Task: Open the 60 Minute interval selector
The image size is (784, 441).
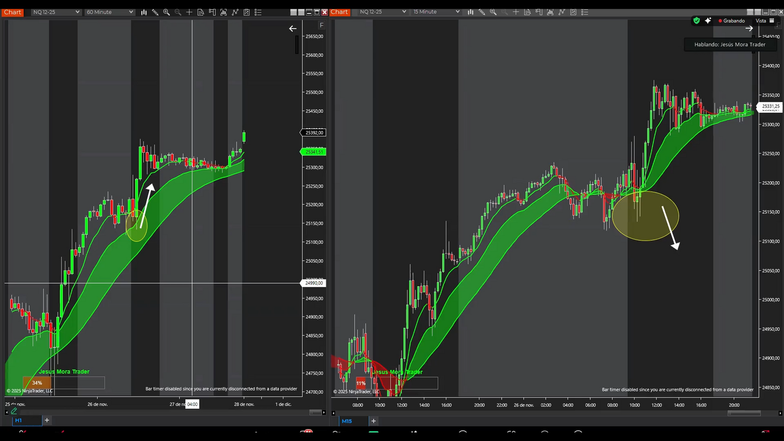Action: (109, 11)
